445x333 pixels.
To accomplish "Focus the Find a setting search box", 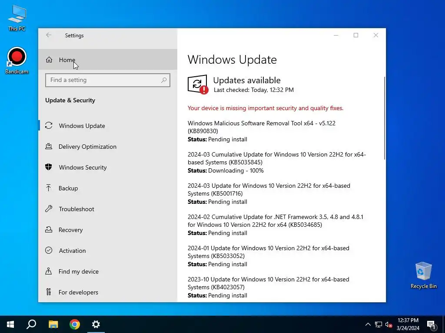I will point(108,80).
